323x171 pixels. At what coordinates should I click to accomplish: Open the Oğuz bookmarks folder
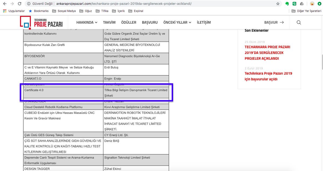pyautogui.click(x=86, y=11)
